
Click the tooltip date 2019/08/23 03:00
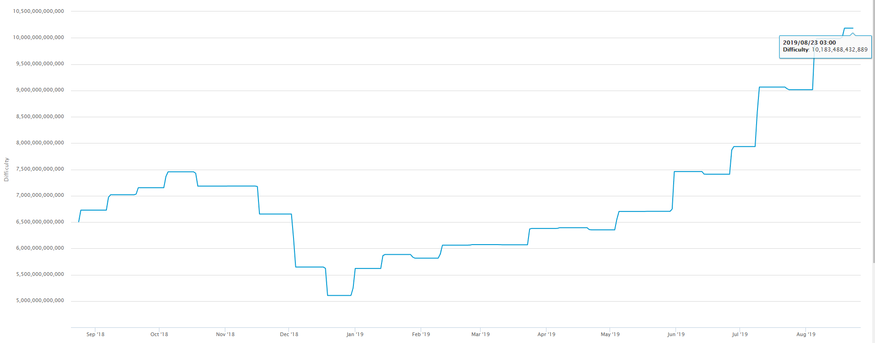pos(809,42)
